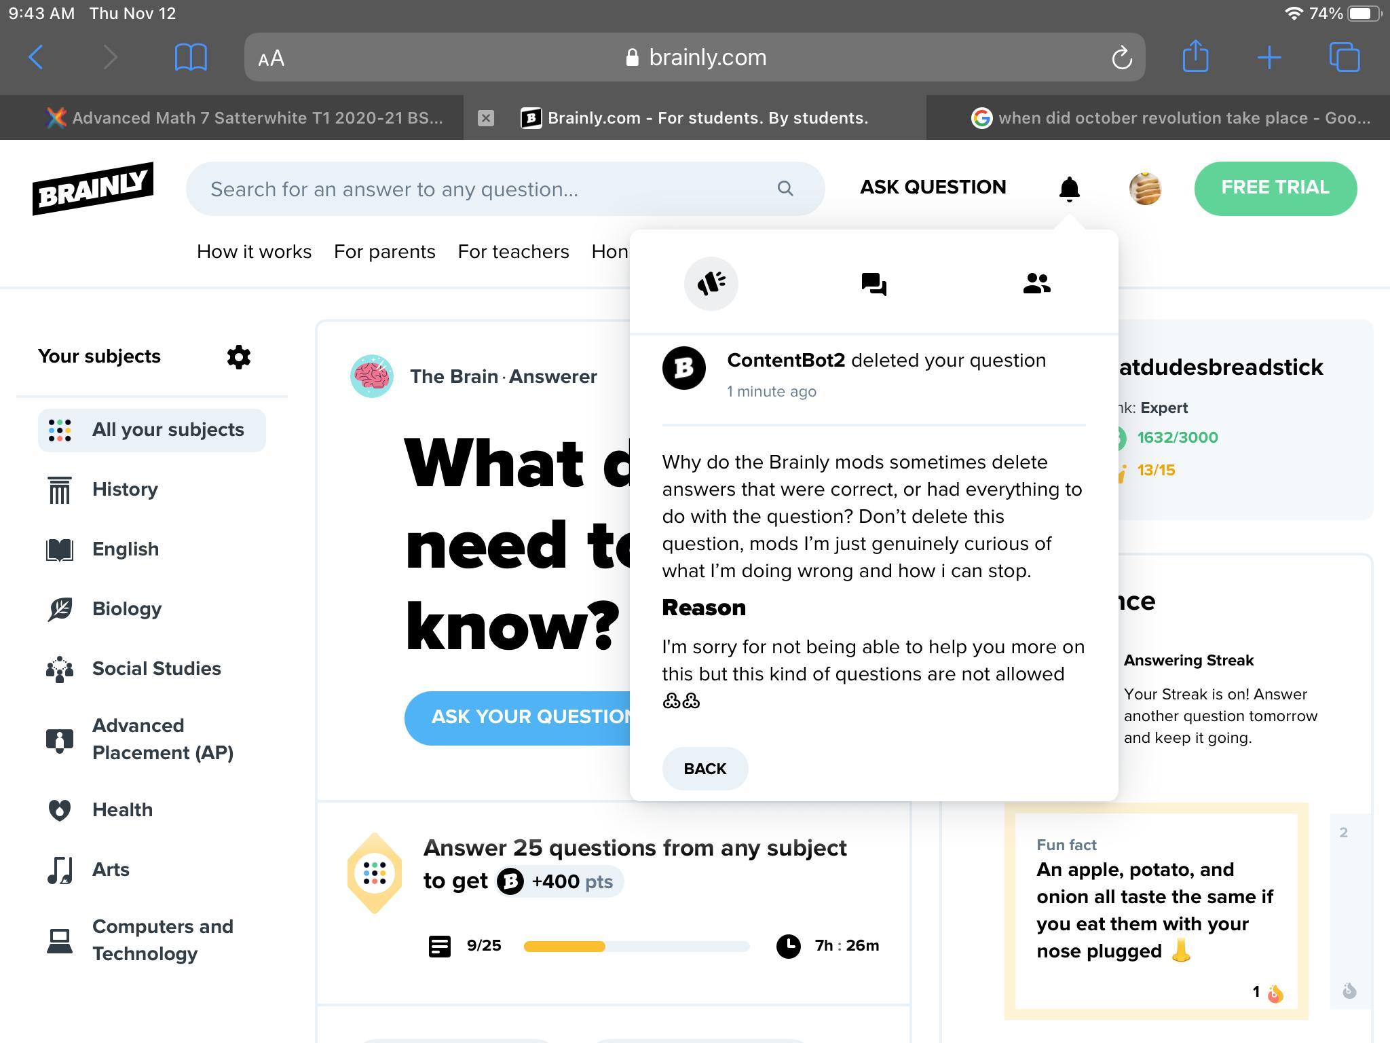This screenshot has height=1043, width=1390.
Task: Select the megaphone notifications tab icon
Action: pos(711,283)
